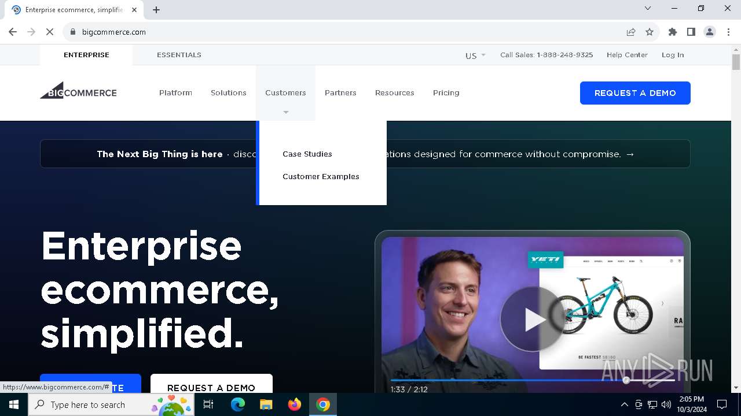Screen dimensions: 741x416
Task: Click the address bar URL
Action: pos(114,32)
